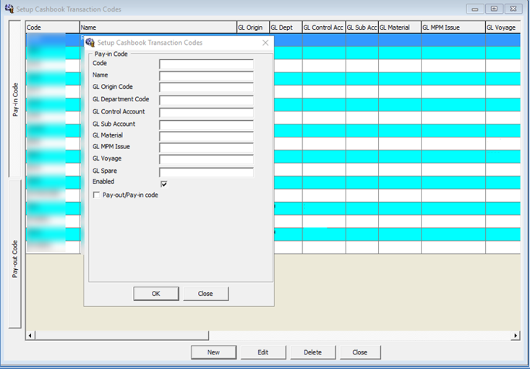Focus the GL MPM Issue field
Screen dimensions: 530x369
tap(206, 148)
